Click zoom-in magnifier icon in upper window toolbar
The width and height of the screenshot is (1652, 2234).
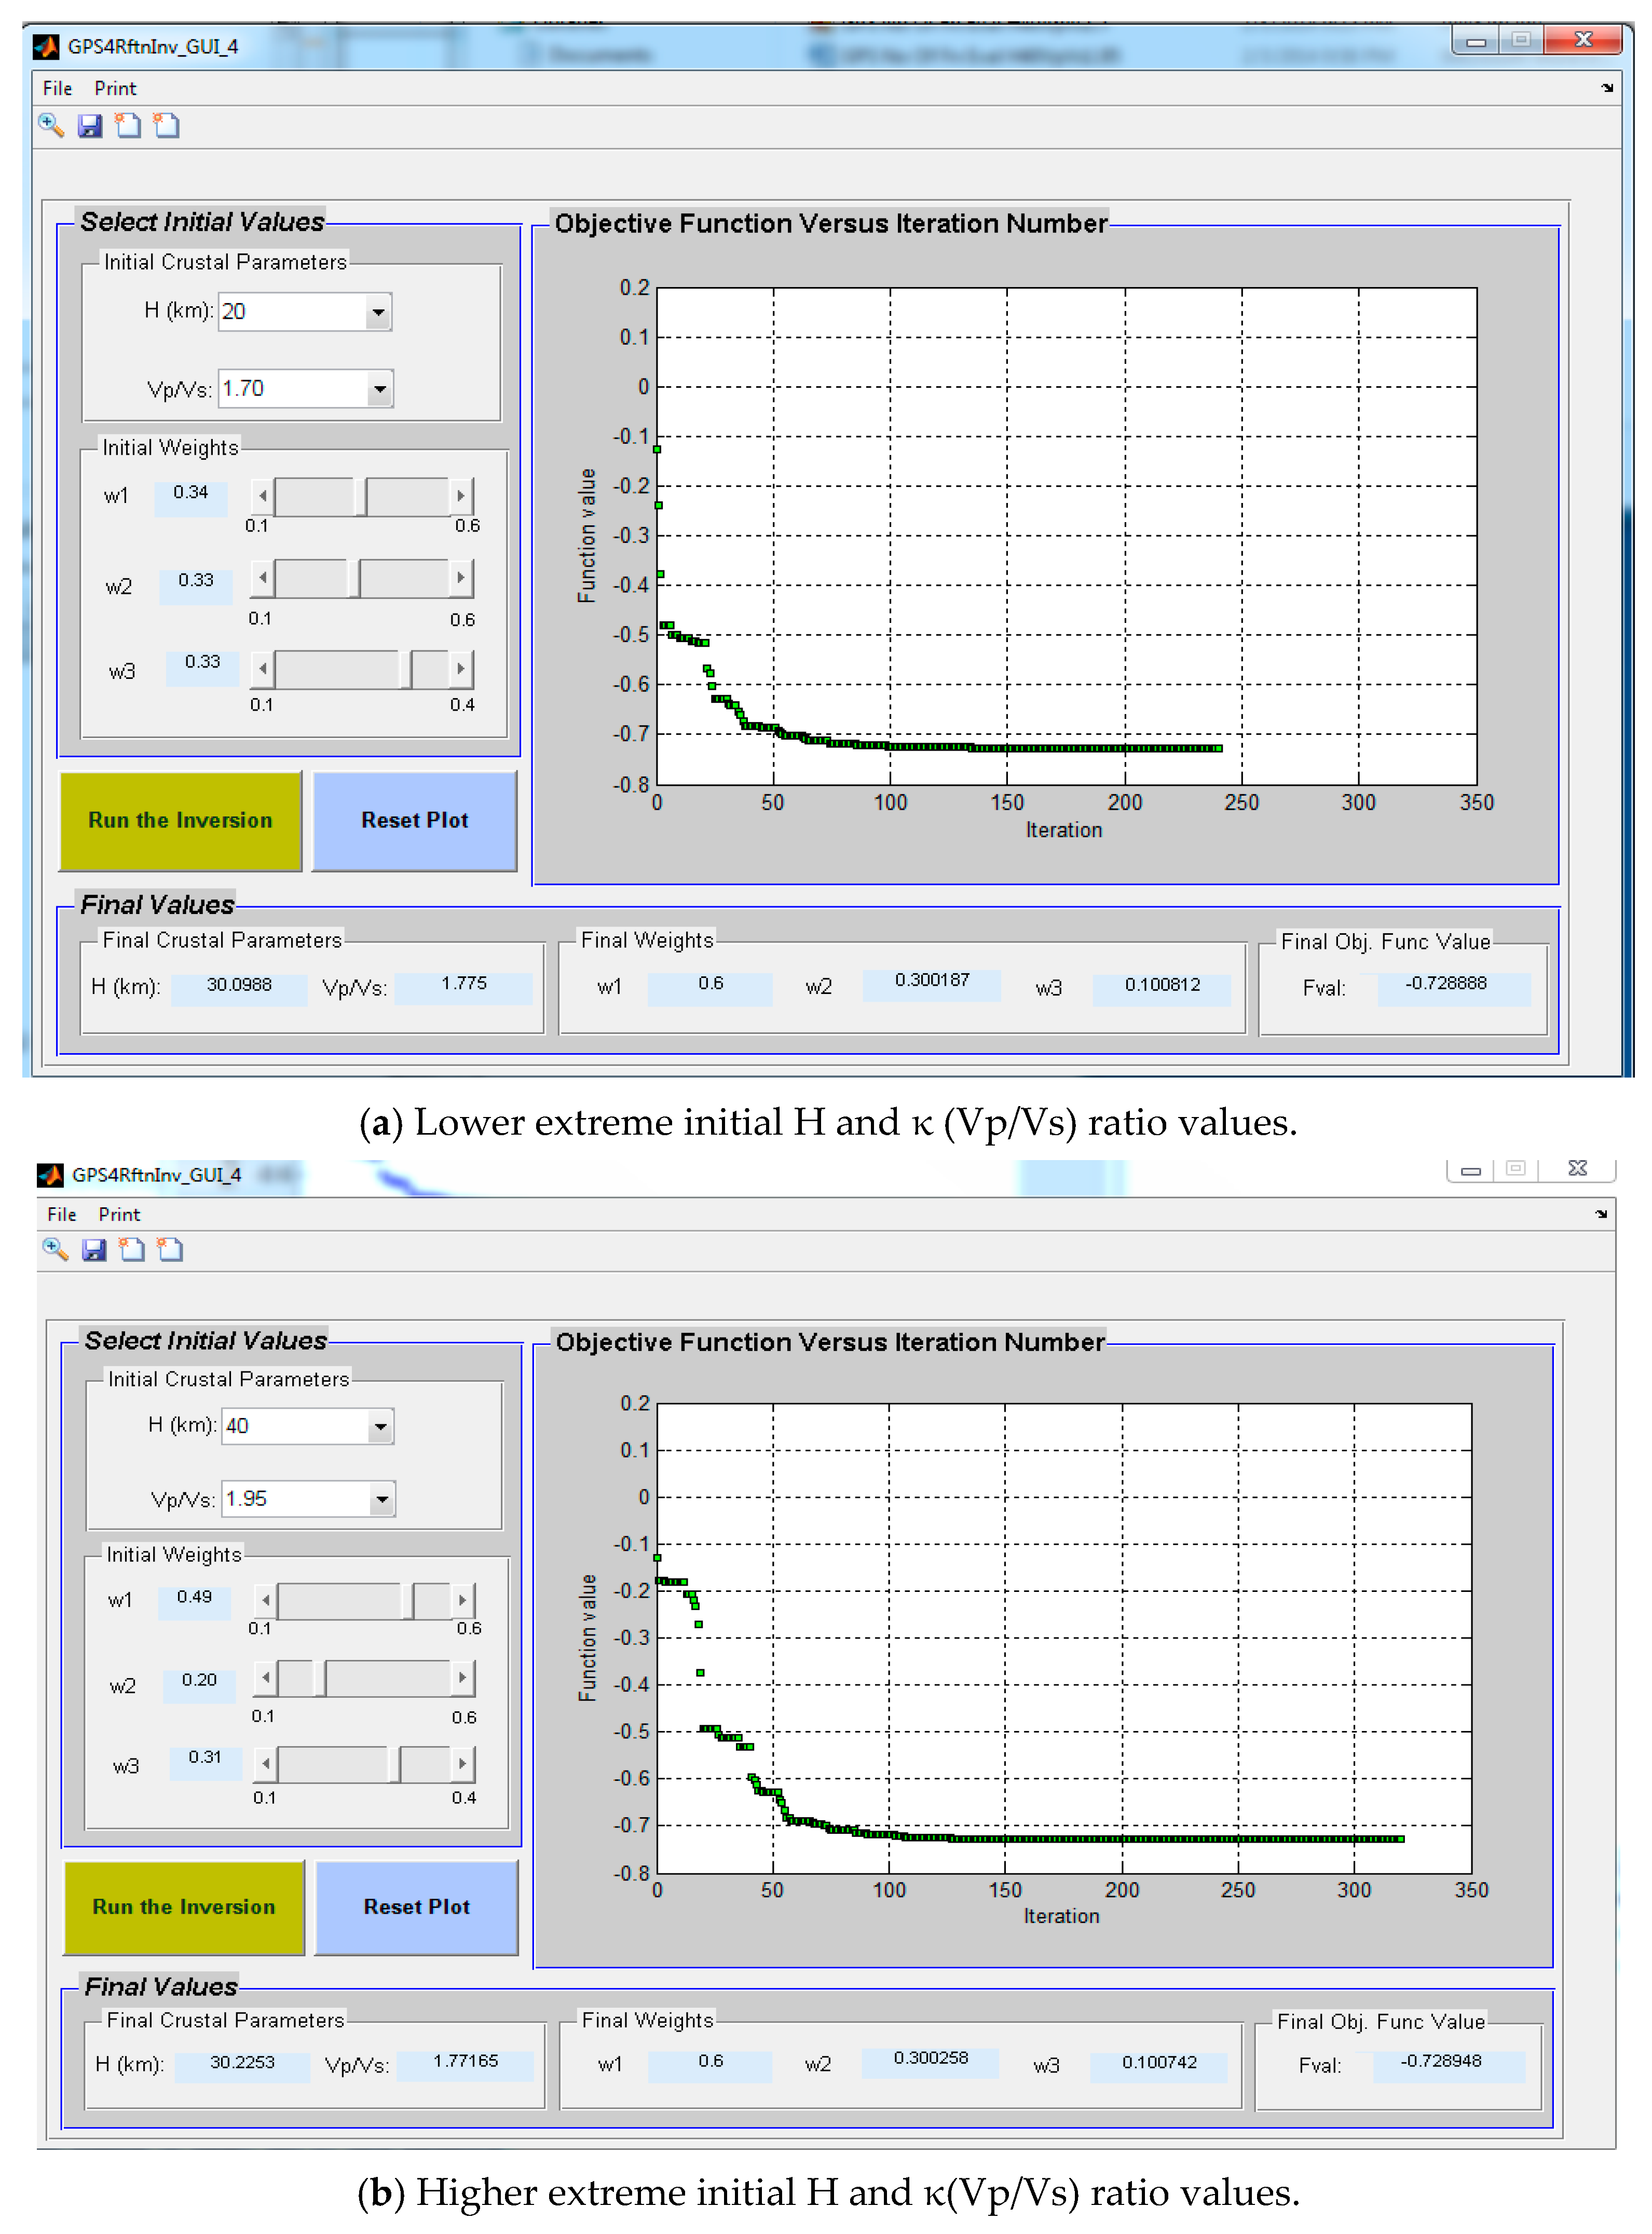(51, 126)
